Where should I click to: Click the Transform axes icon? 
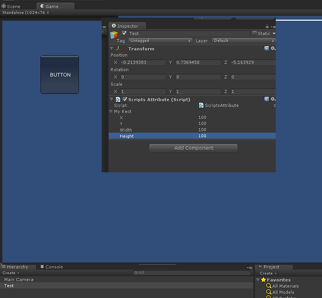pos(118,49)
